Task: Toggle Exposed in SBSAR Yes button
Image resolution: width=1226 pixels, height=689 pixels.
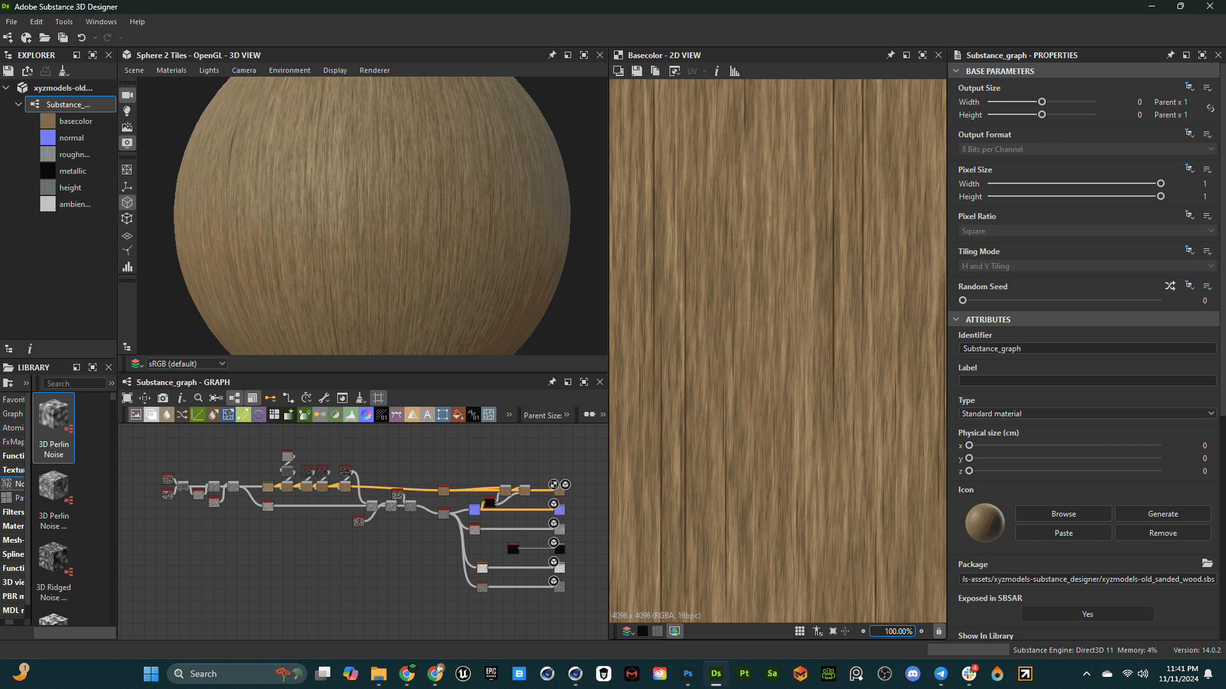Action: pos(1087,614)
